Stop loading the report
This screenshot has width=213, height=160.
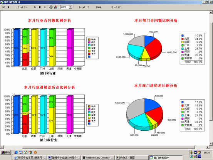(x=45, y=7)
